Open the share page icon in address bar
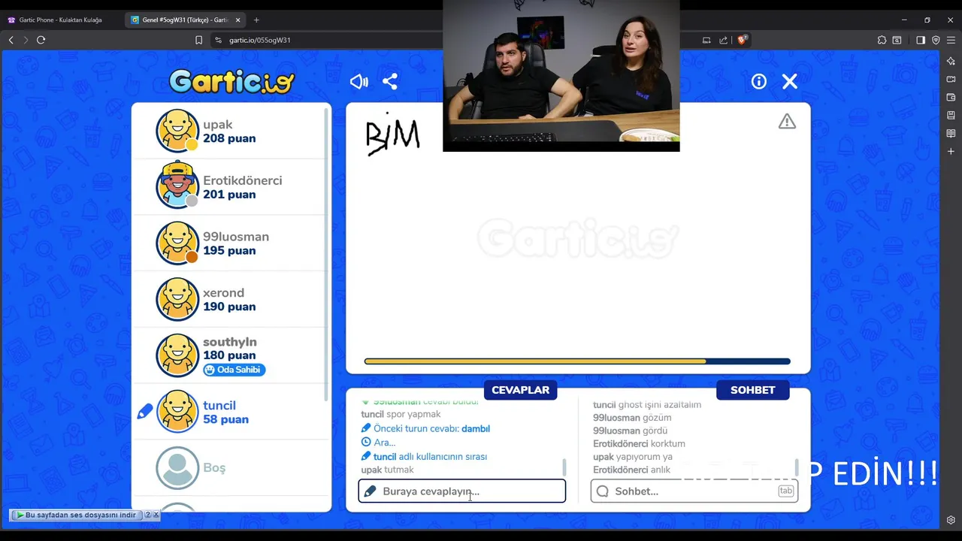 [723, 40]
